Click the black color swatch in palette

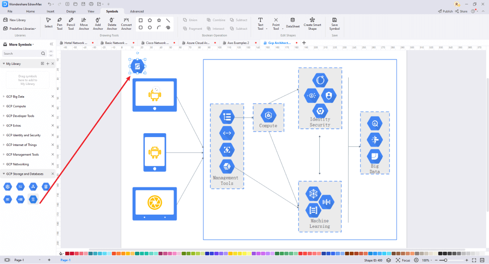coord(441,254)
